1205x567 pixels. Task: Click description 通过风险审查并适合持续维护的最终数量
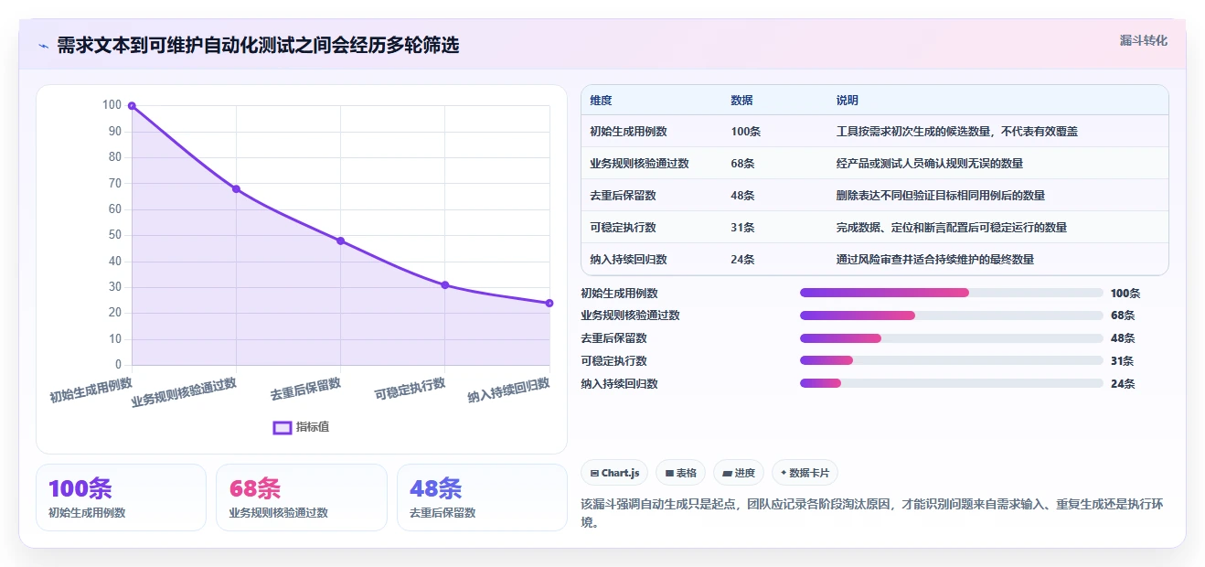934,260
